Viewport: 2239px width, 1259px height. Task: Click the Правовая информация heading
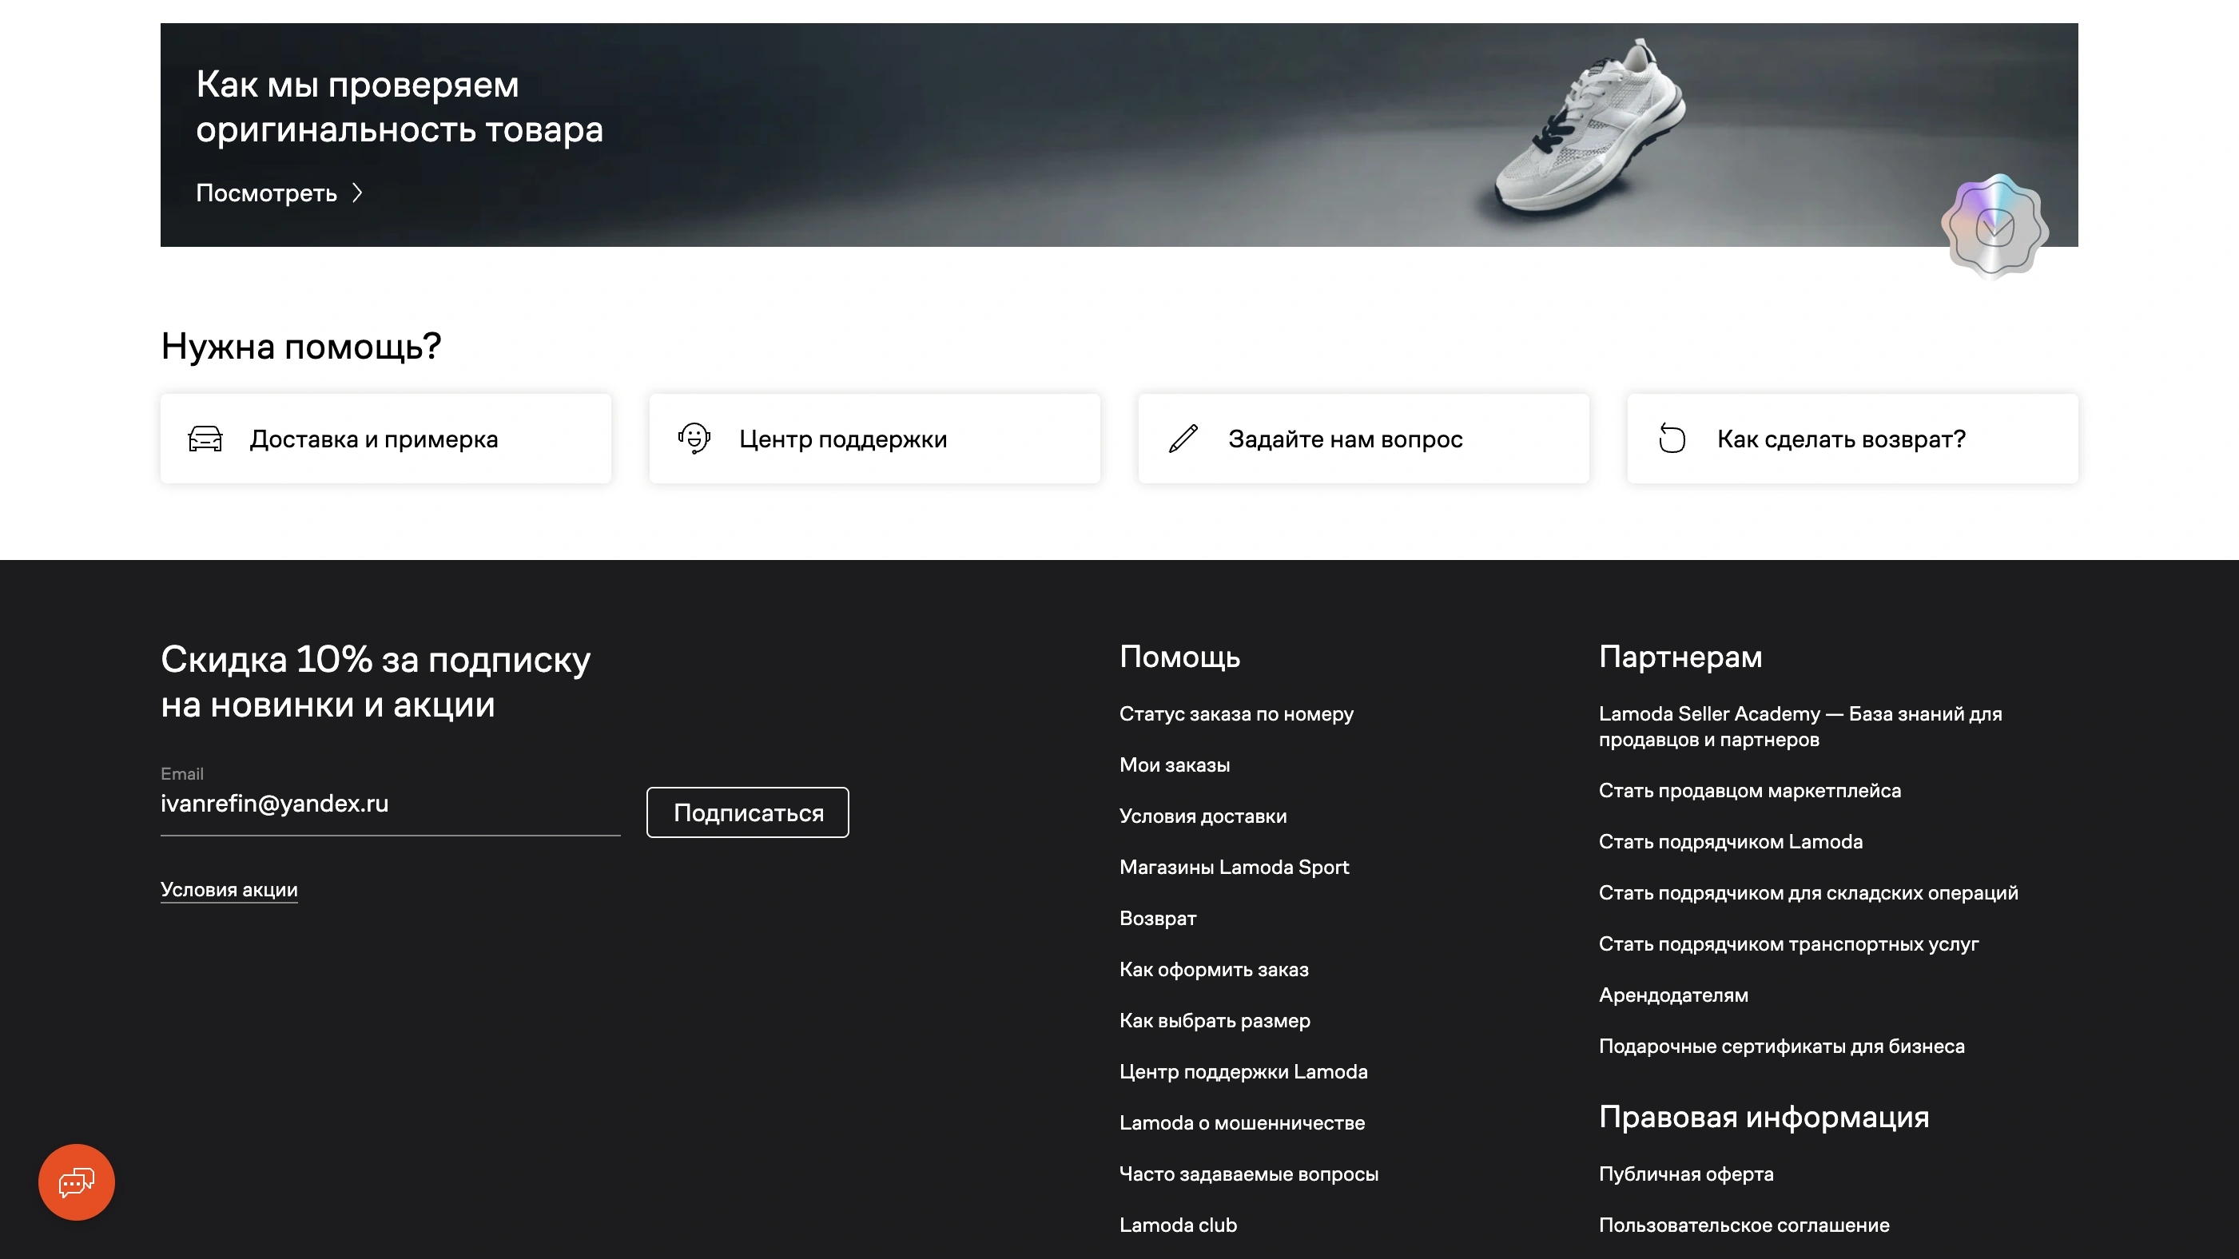tap(1764, 1118)
